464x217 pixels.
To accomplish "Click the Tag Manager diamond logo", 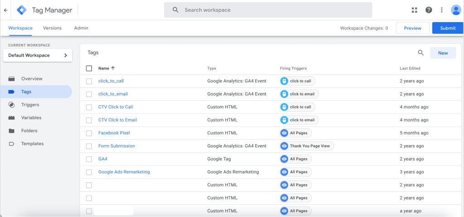I will pos(22,10).
